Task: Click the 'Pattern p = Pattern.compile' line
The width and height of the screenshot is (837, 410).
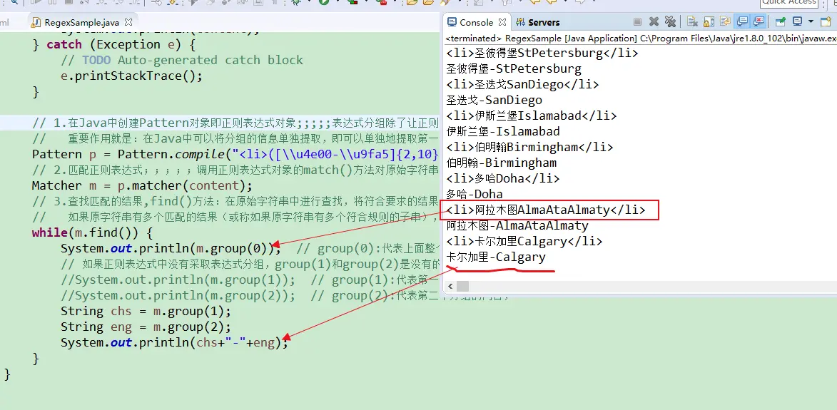Action: pyautogui.click(x=235, y=155)
